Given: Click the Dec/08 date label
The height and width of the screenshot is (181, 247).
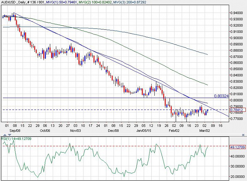Looking at the screenshot, I should click(x=113, y=131).
